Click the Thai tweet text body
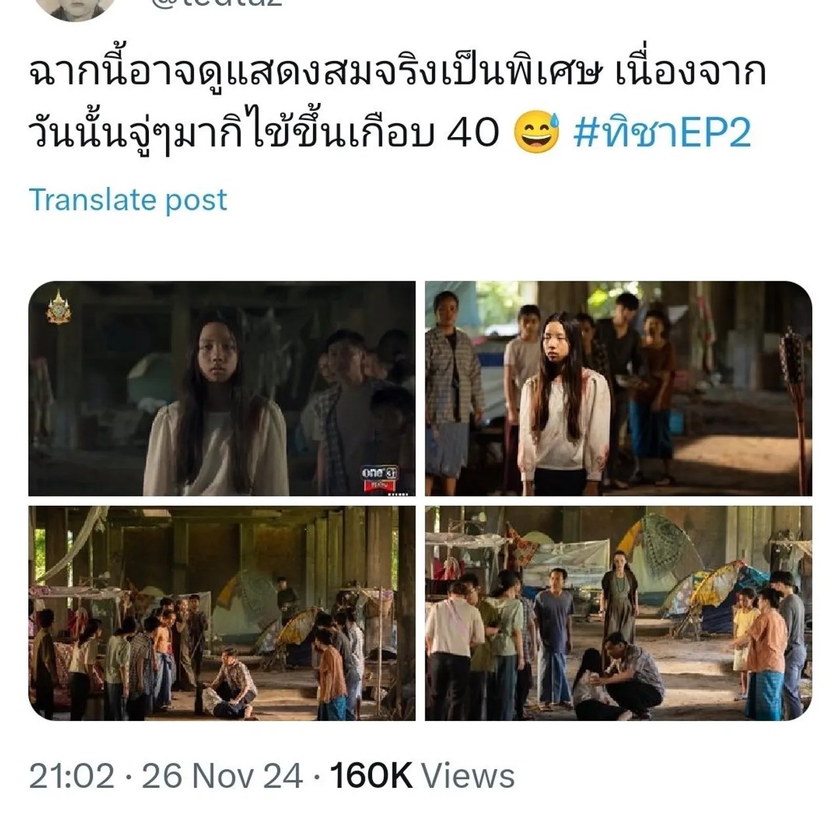The image size is (840, 816). tap(397, 104)
